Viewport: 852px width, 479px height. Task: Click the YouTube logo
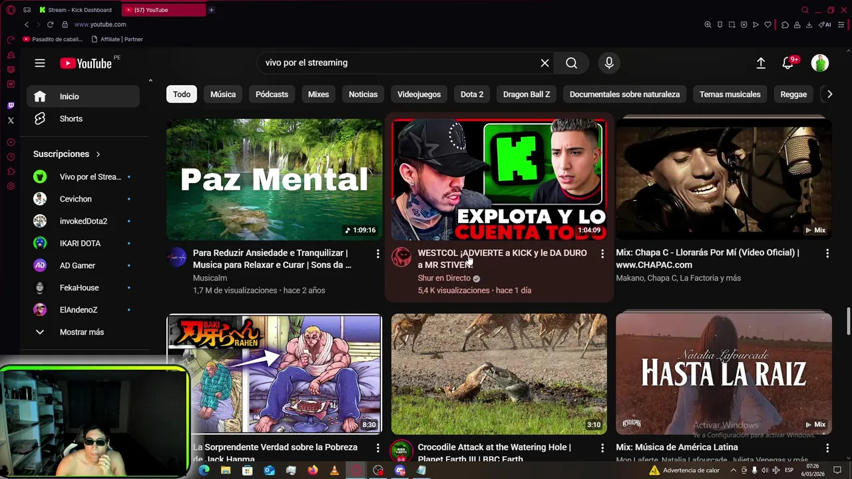tap(86, 63)
